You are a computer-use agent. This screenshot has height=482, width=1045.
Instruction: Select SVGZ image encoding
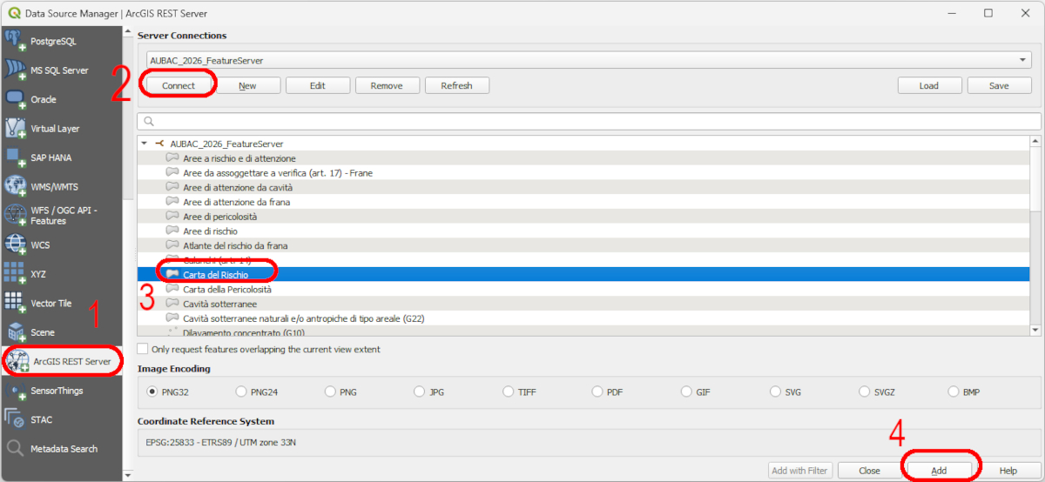pos(864,392)
